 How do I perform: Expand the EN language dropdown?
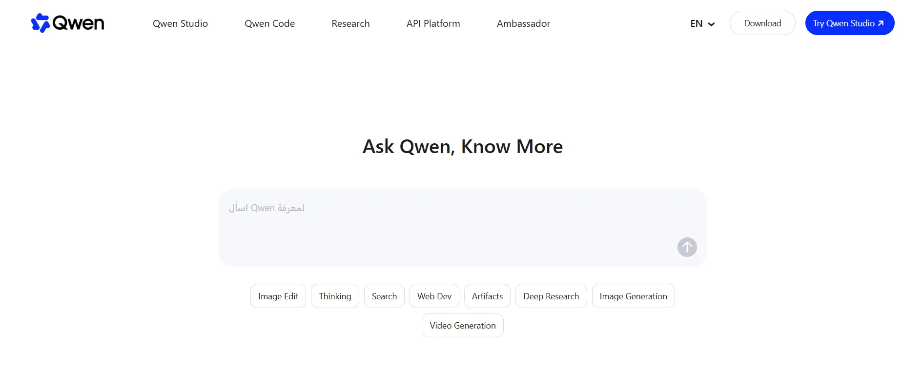702,23
